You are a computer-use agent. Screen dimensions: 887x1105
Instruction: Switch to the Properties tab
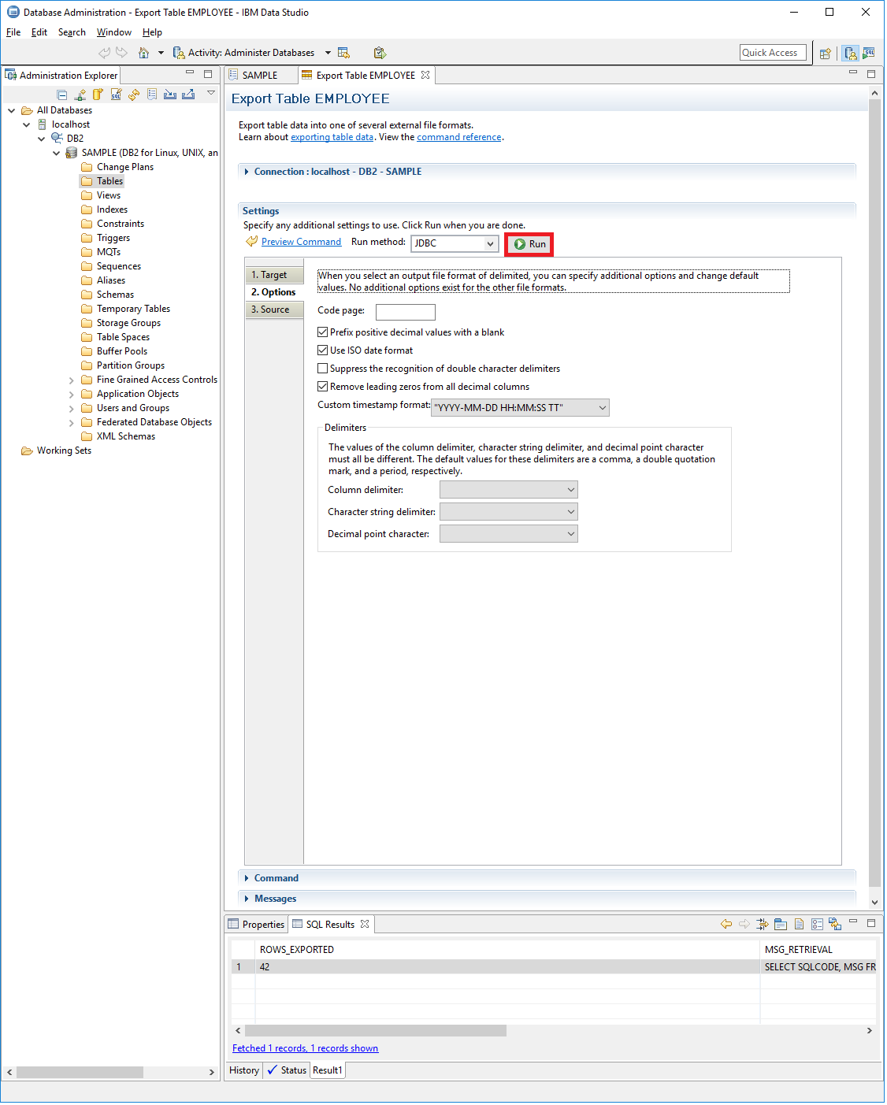pyautogui.click(x=256, y=925)
